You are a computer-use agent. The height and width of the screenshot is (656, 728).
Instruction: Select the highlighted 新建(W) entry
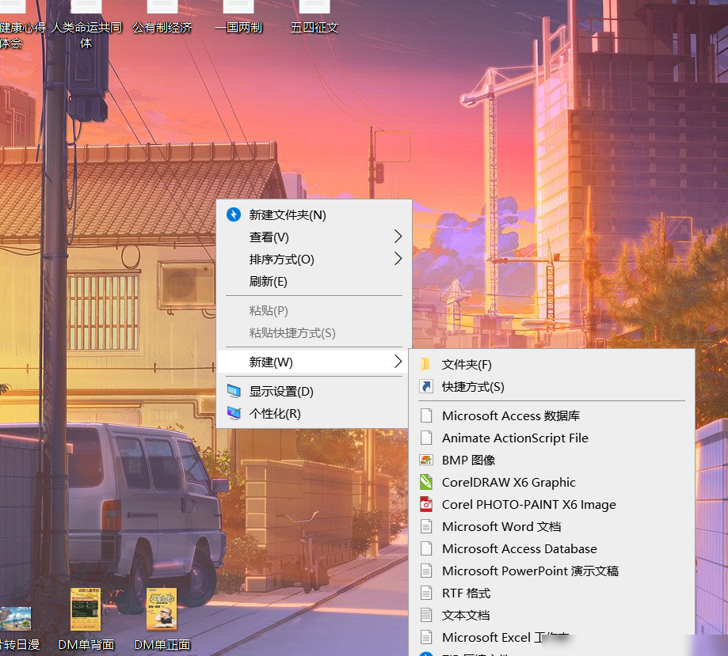click(314, 362)
